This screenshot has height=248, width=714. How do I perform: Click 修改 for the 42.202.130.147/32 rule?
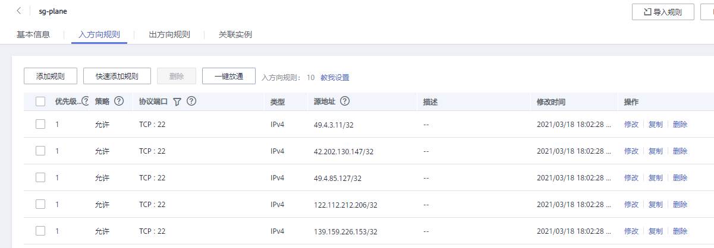tap(631, 151)
